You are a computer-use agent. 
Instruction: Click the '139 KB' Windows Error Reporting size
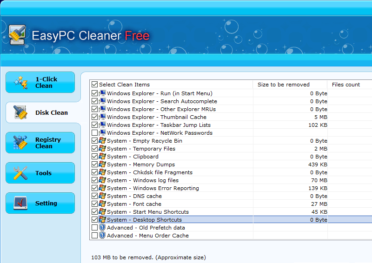click(x=318, y=188)
